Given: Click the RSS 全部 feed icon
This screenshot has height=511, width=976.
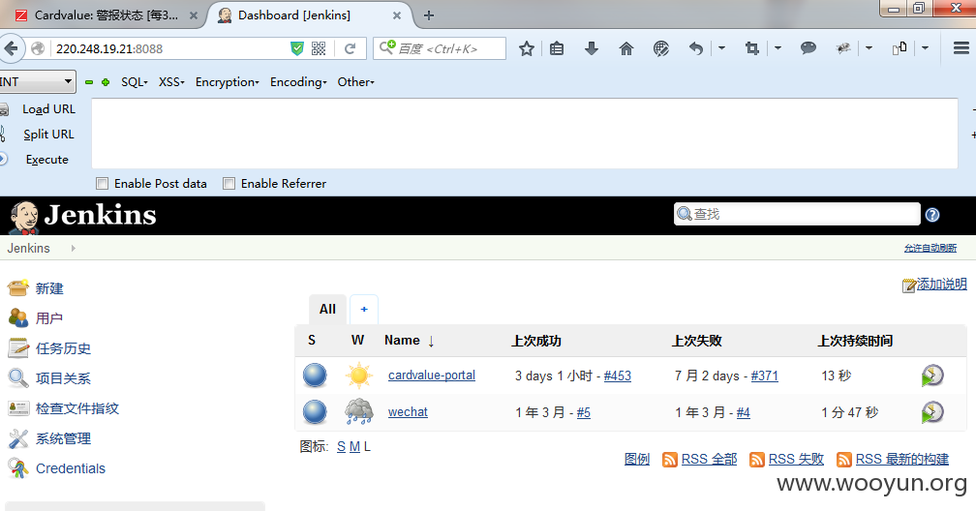Looking at the screenshot, I should [x=670, y=460].
